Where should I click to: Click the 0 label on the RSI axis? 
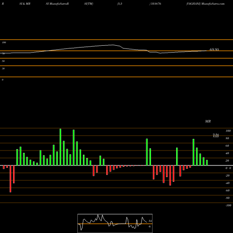(2, 80)
